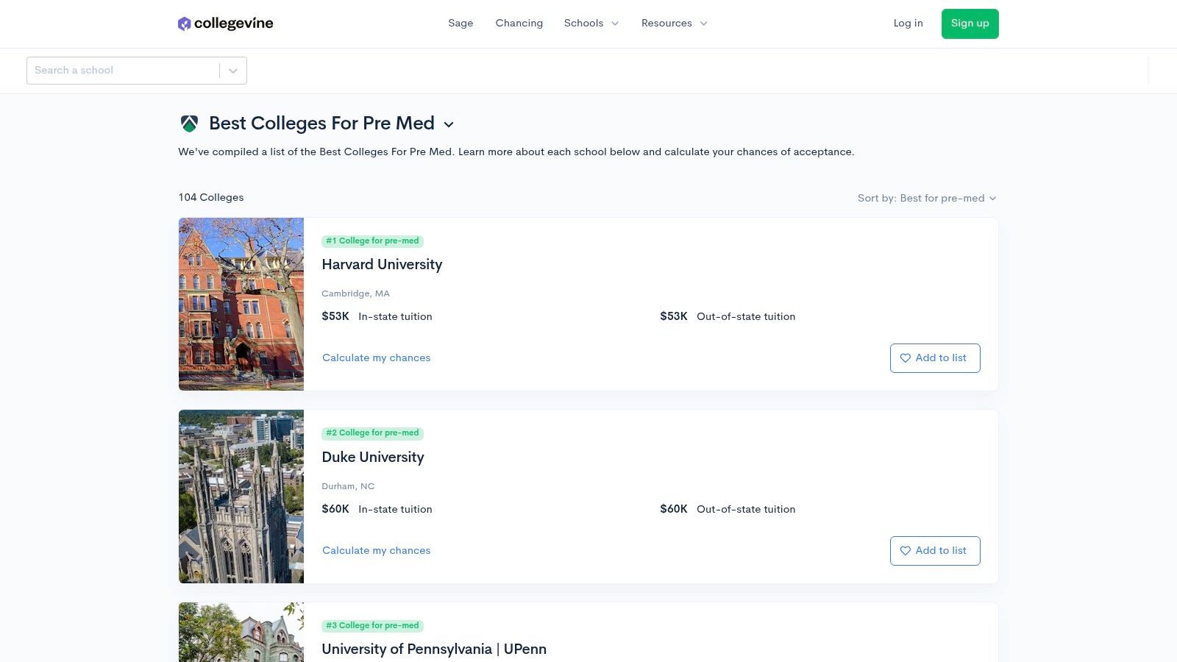Click the green #1 College for pre-med badge
1177x662 pixels.
pos(372,241)
